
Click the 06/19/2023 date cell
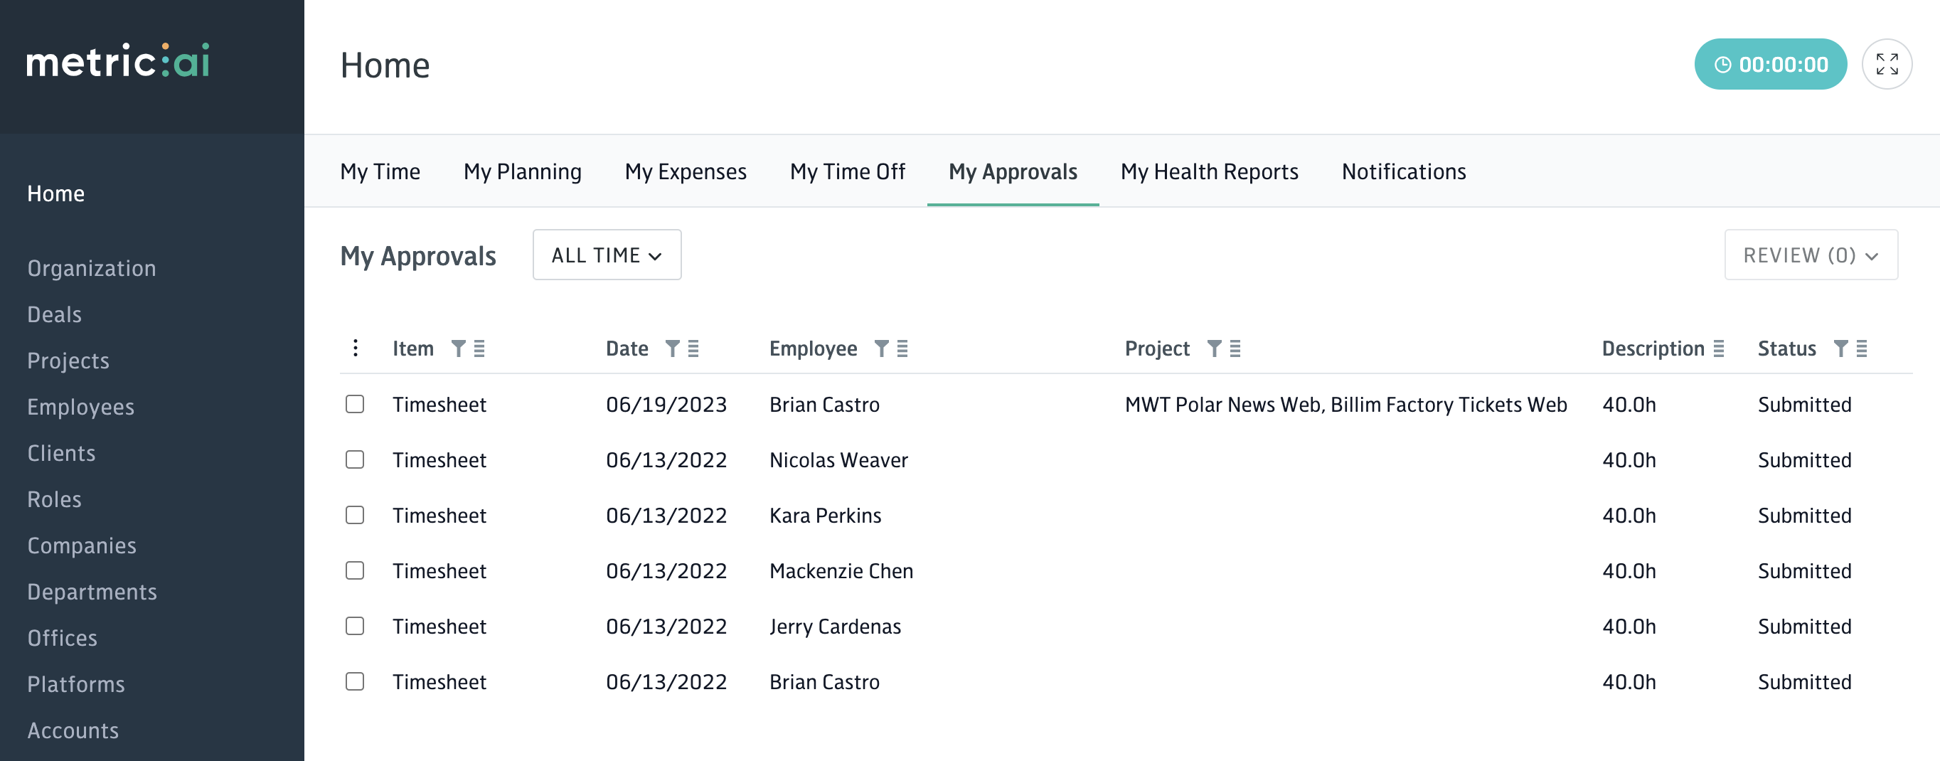(x=666, y=405)
